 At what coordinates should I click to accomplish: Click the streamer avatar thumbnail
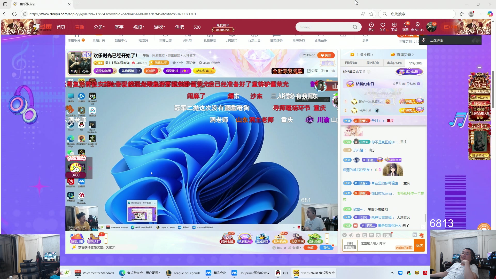[79, 63]
